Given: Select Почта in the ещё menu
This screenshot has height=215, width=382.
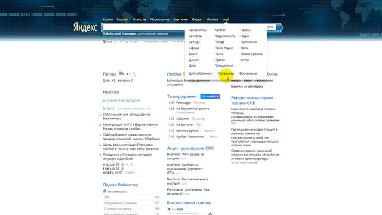Looking at the screenshot, I should click(x=219, y=54).
